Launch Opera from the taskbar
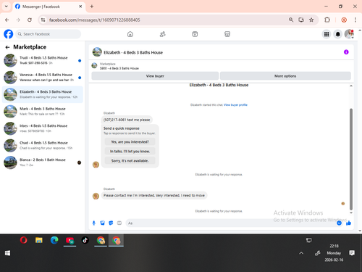 point(23,240)
